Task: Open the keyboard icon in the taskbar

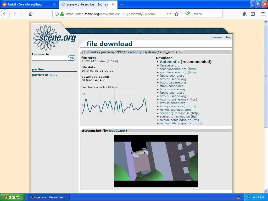Action: tap(239, 197)
